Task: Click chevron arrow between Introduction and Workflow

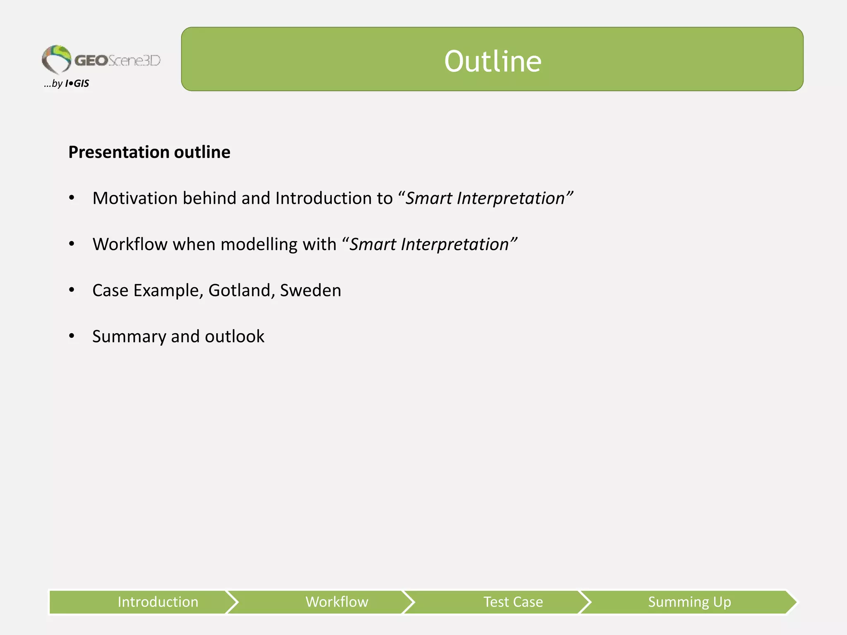Action: (232, 602)
